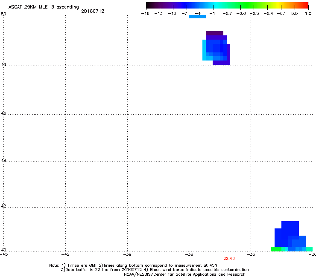Click the color bar label "-4"
Viewport: 316px width, 277px height.
198,14
